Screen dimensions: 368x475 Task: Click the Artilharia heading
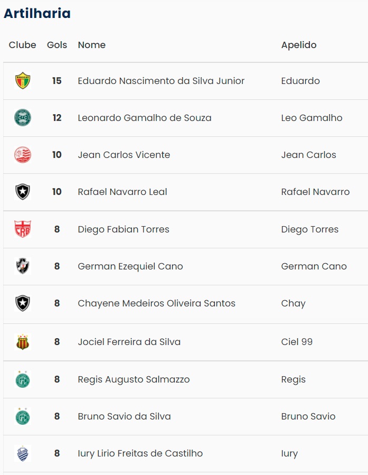tap(37, 13)
